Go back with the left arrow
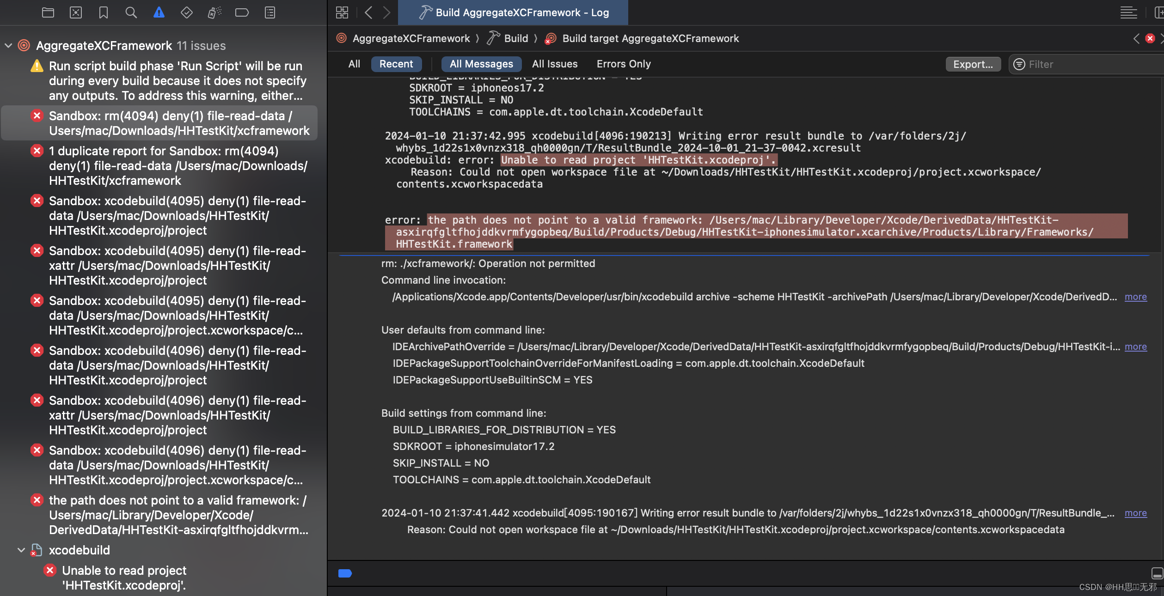1164x596 pixels. [368, 12]
